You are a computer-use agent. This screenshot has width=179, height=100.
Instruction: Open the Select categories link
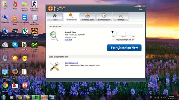tap(72, 63)
